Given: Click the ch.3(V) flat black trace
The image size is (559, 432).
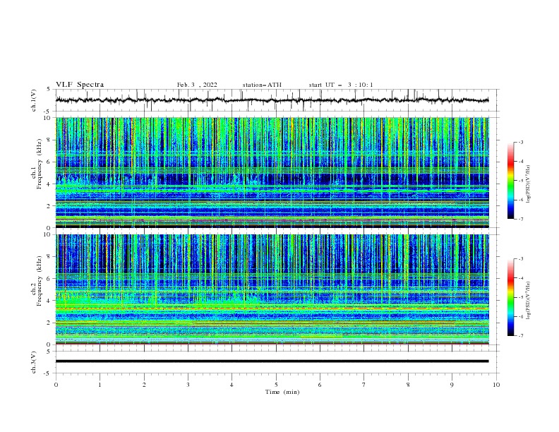Looking at the screenshot, I should (272, 361).
